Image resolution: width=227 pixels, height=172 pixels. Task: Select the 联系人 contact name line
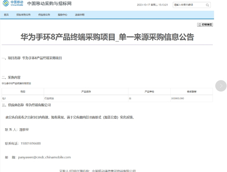[x=17, y=130]
